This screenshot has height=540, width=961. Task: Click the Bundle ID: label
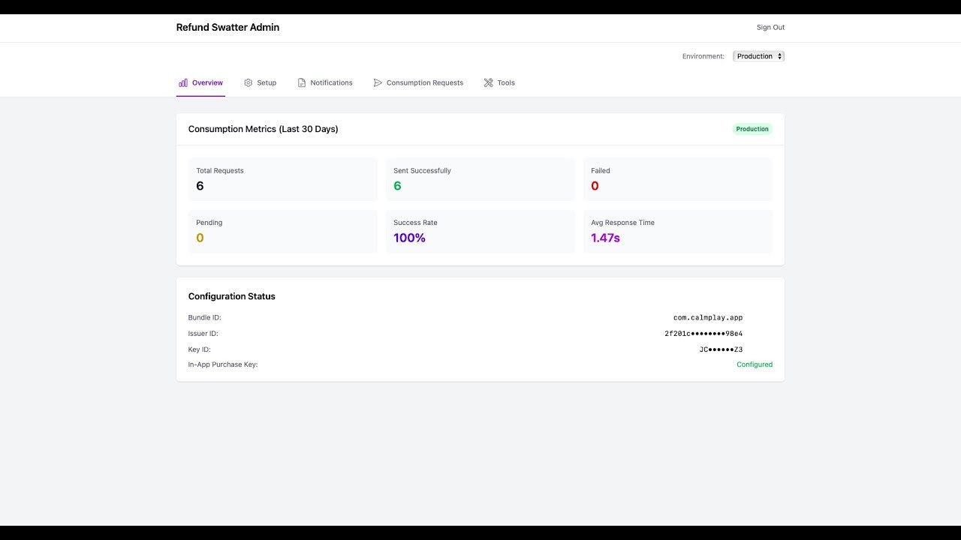tap(204, 318)
